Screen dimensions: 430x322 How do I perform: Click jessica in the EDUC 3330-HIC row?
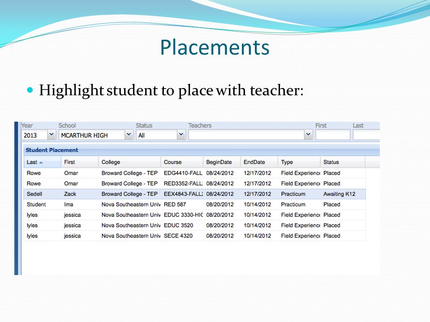coord(73,215)
